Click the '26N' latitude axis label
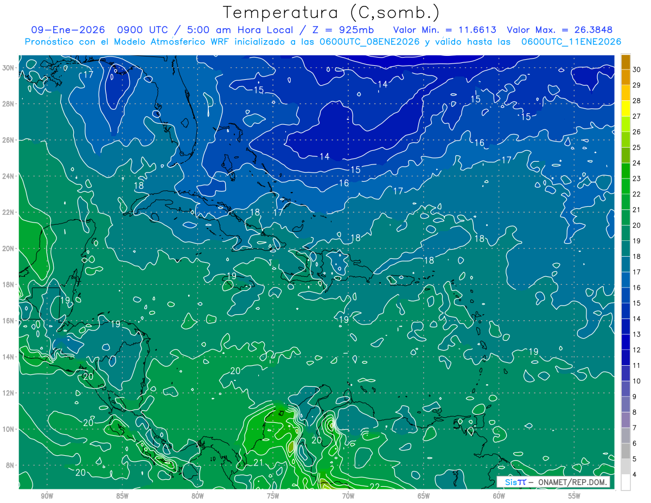This screenshot has width=651, height=503. click(9, 140)
